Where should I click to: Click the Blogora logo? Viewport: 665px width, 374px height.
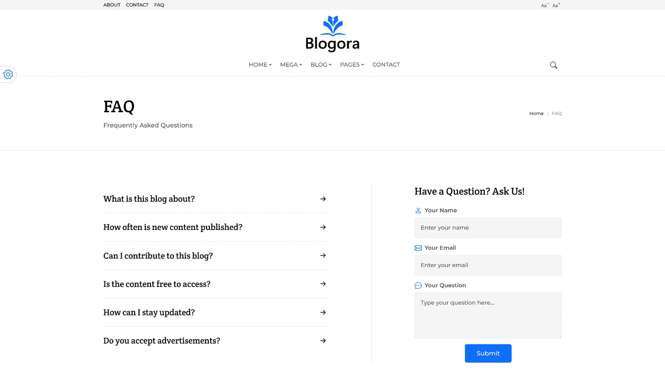[x=332, y=34]
